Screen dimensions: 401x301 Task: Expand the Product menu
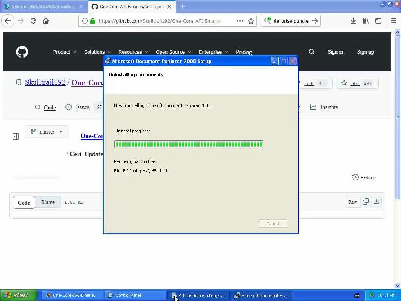click(65, 52)
